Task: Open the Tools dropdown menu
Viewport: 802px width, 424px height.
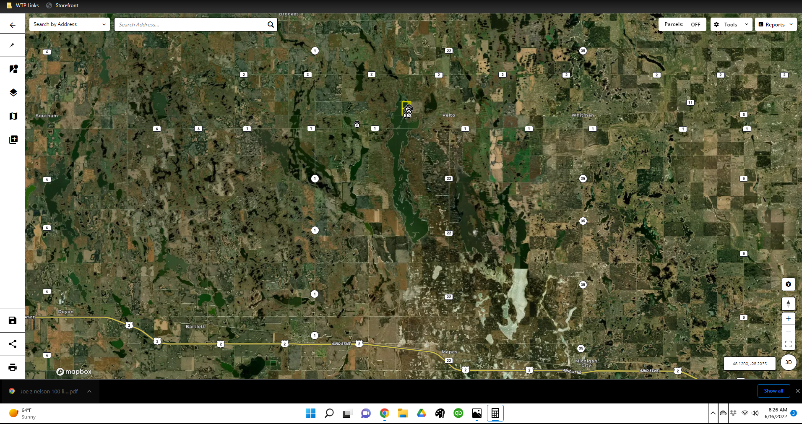Action: pos(731,24)
